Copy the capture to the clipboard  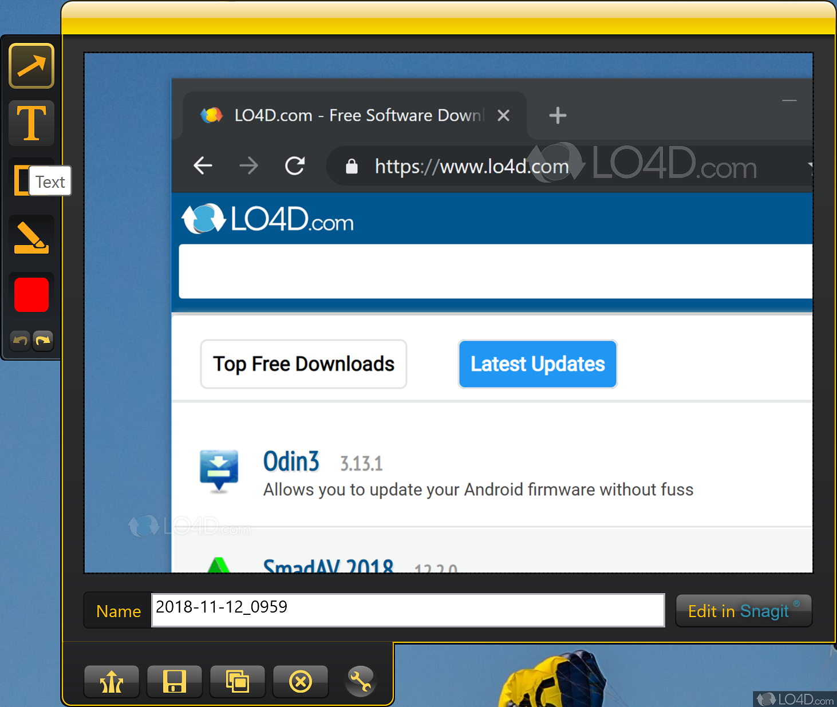[238, 682]
